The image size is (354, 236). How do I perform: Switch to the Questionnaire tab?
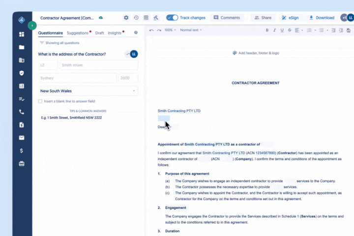point(50,33)
